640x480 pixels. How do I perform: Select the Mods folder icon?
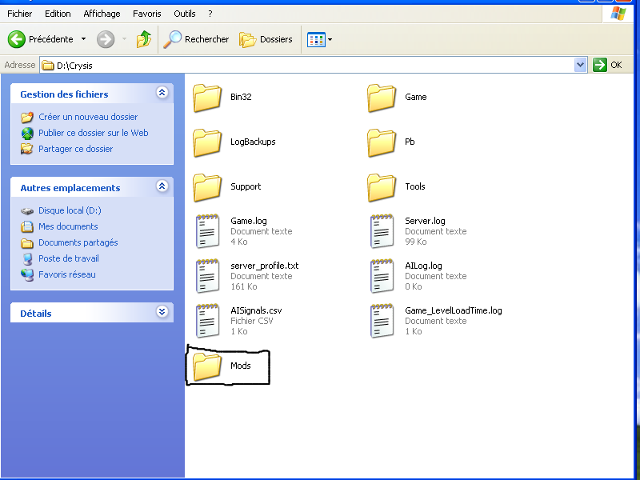click(207, 367)
